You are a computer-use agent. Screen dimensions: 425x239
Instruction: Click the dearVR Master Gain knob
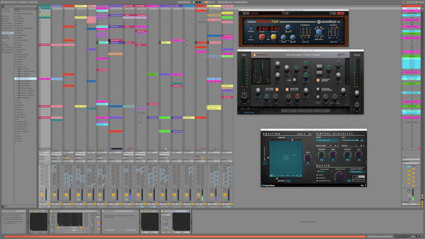340,176
